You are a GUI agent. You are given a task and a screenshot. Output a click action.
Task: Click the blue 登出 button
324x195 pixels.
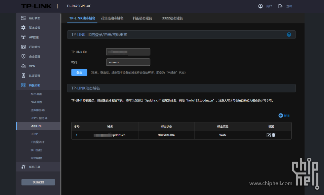79,72
